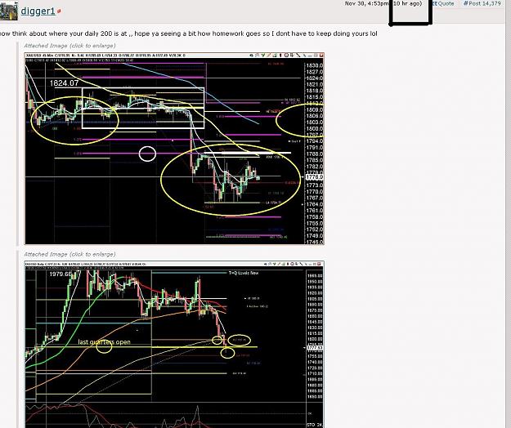Open the Post 14,379 permalink
Viewport: 511px width, 428px height.
pos(482,3)
